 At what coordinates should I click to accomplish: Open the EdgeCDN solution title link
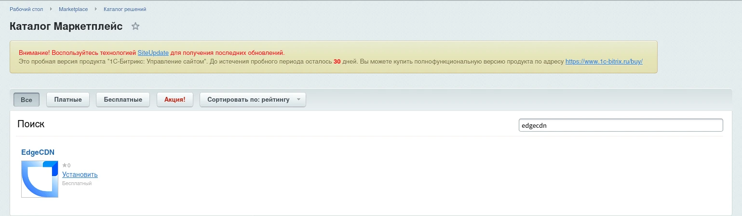coord(38,152)
